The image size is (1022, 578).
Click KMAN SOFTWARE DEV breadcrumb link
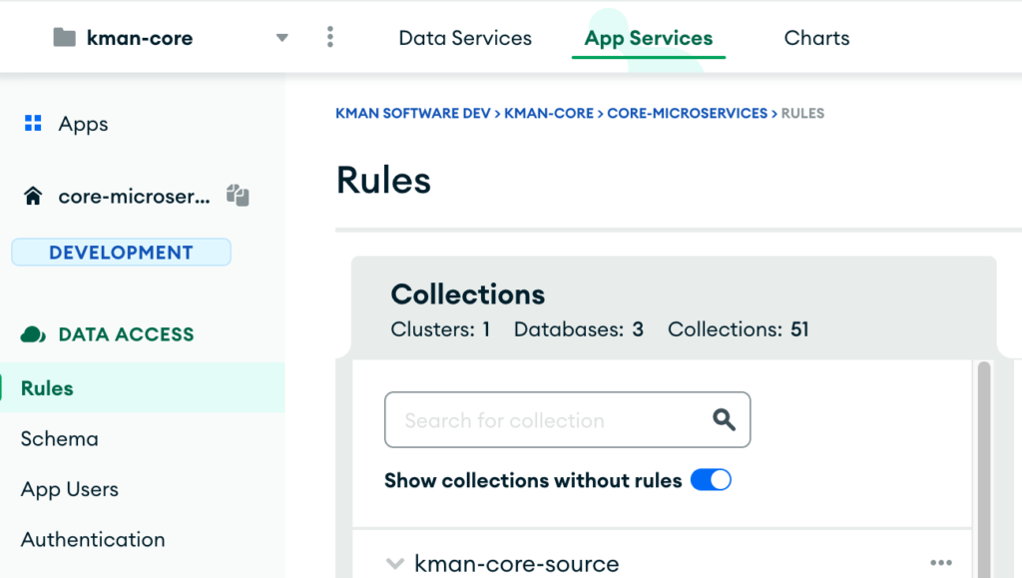pyautogui.click(x=413, y=113)
